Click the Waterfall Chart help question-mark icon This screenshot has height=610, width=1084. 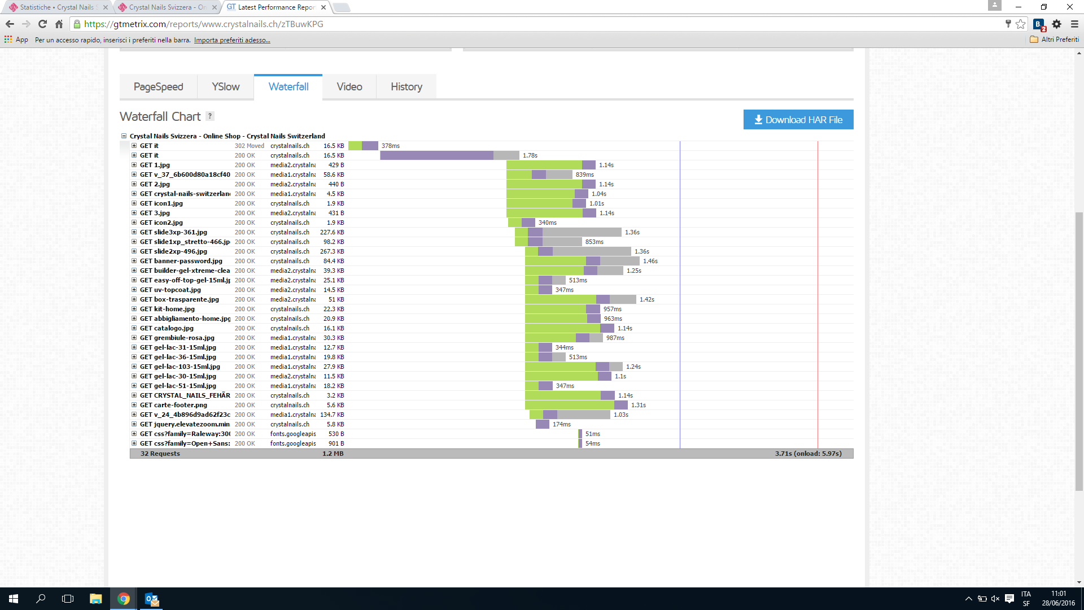coord(210,116)
